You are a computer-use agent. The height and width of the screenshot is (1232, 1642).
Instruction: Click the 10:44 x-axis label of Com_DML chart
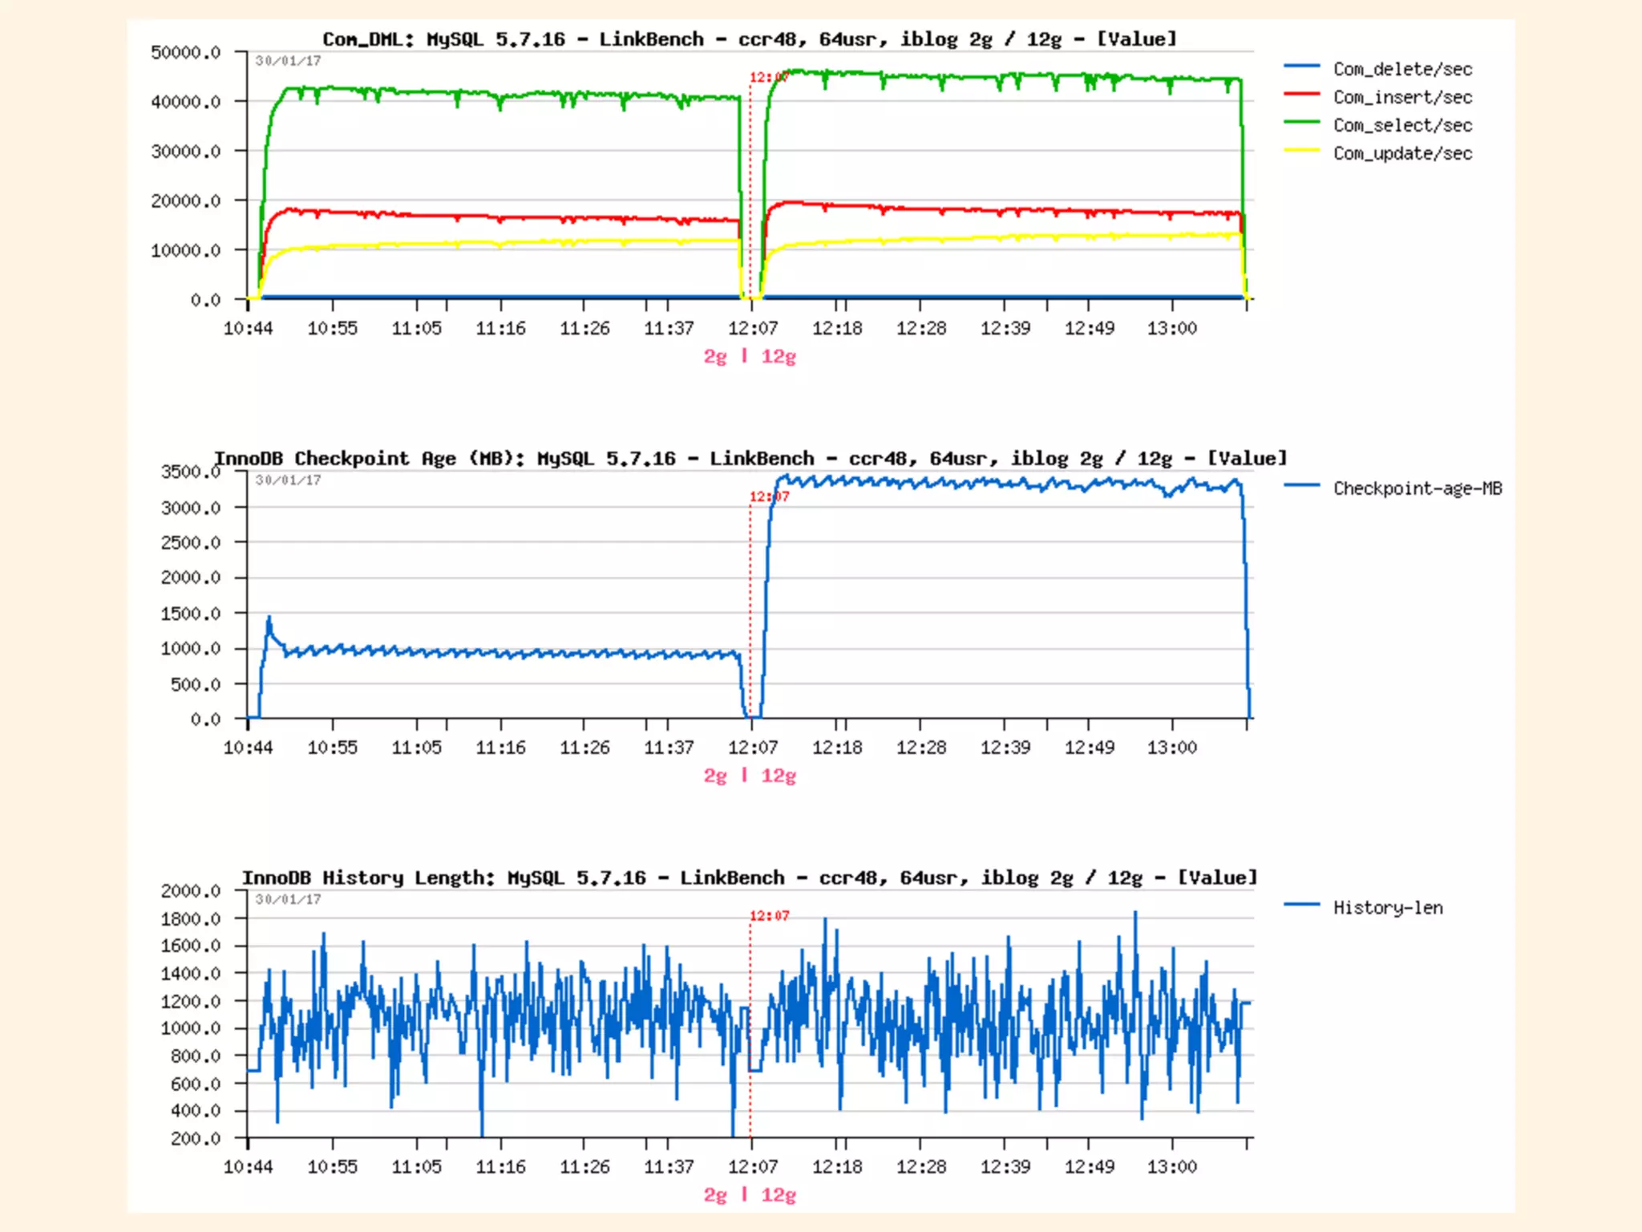click(248, 329)
